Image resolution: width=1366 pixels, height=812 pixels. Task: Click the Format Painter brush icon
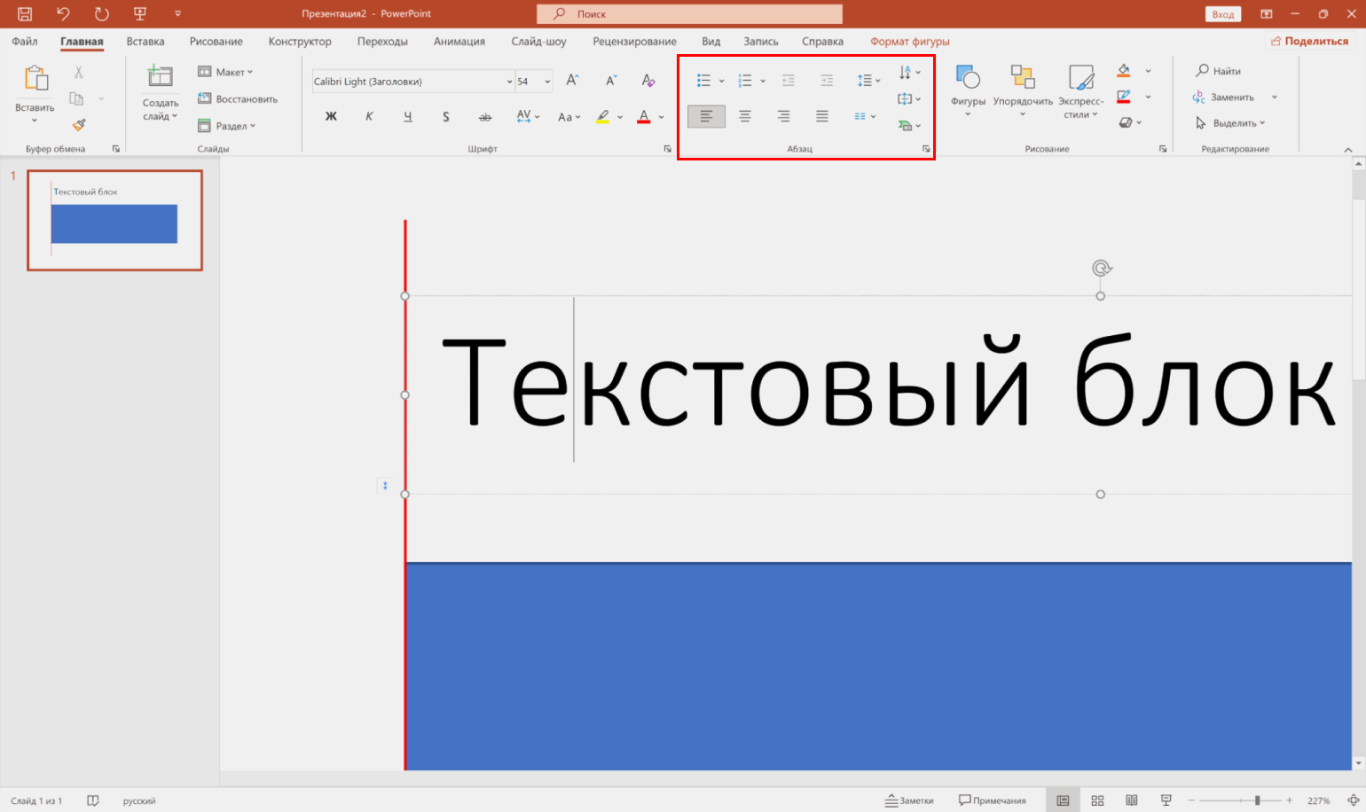pos(79,125)
